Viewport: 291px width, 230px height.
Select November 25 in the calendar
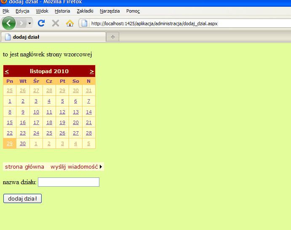(x=49, y=133)
